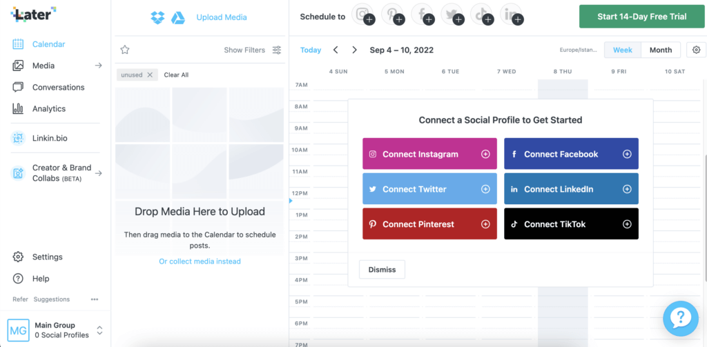Expand the Media arrow in sidebar
The width and height of the screenshot is (707, 347).
point(98,66)
